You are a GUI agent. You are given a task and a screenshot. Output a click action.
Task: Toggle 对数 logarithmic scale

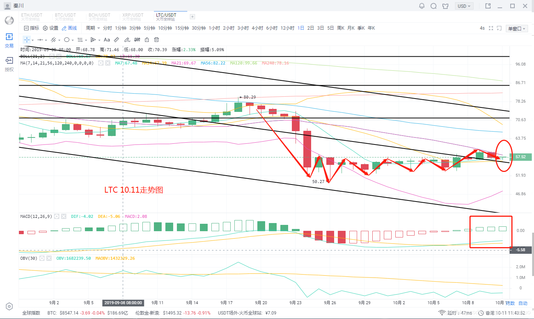pyautogui.click(x=510, y=303)
